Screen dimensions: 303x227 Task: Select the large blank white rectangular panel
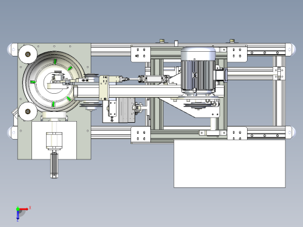click(x=230, y=164)
